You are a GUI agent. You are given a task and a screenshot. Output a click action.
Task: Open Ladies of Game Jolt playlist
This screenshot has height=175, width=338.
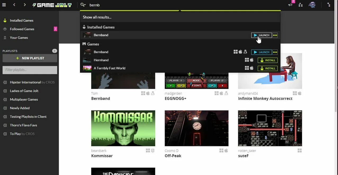click(24, 91)
